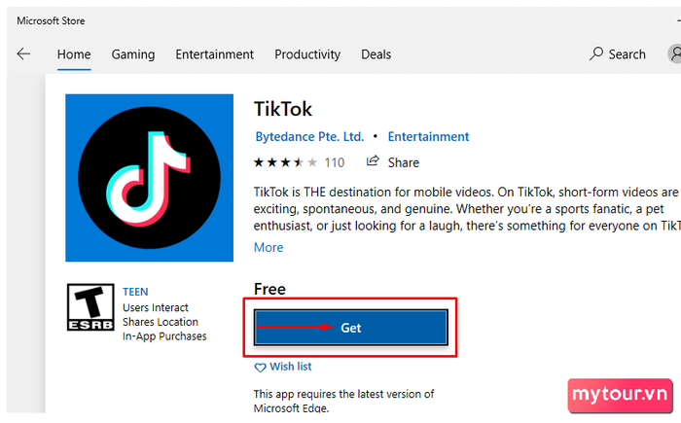681x423 pixels.
Task: Click the Get button
Action: [350, 328]
